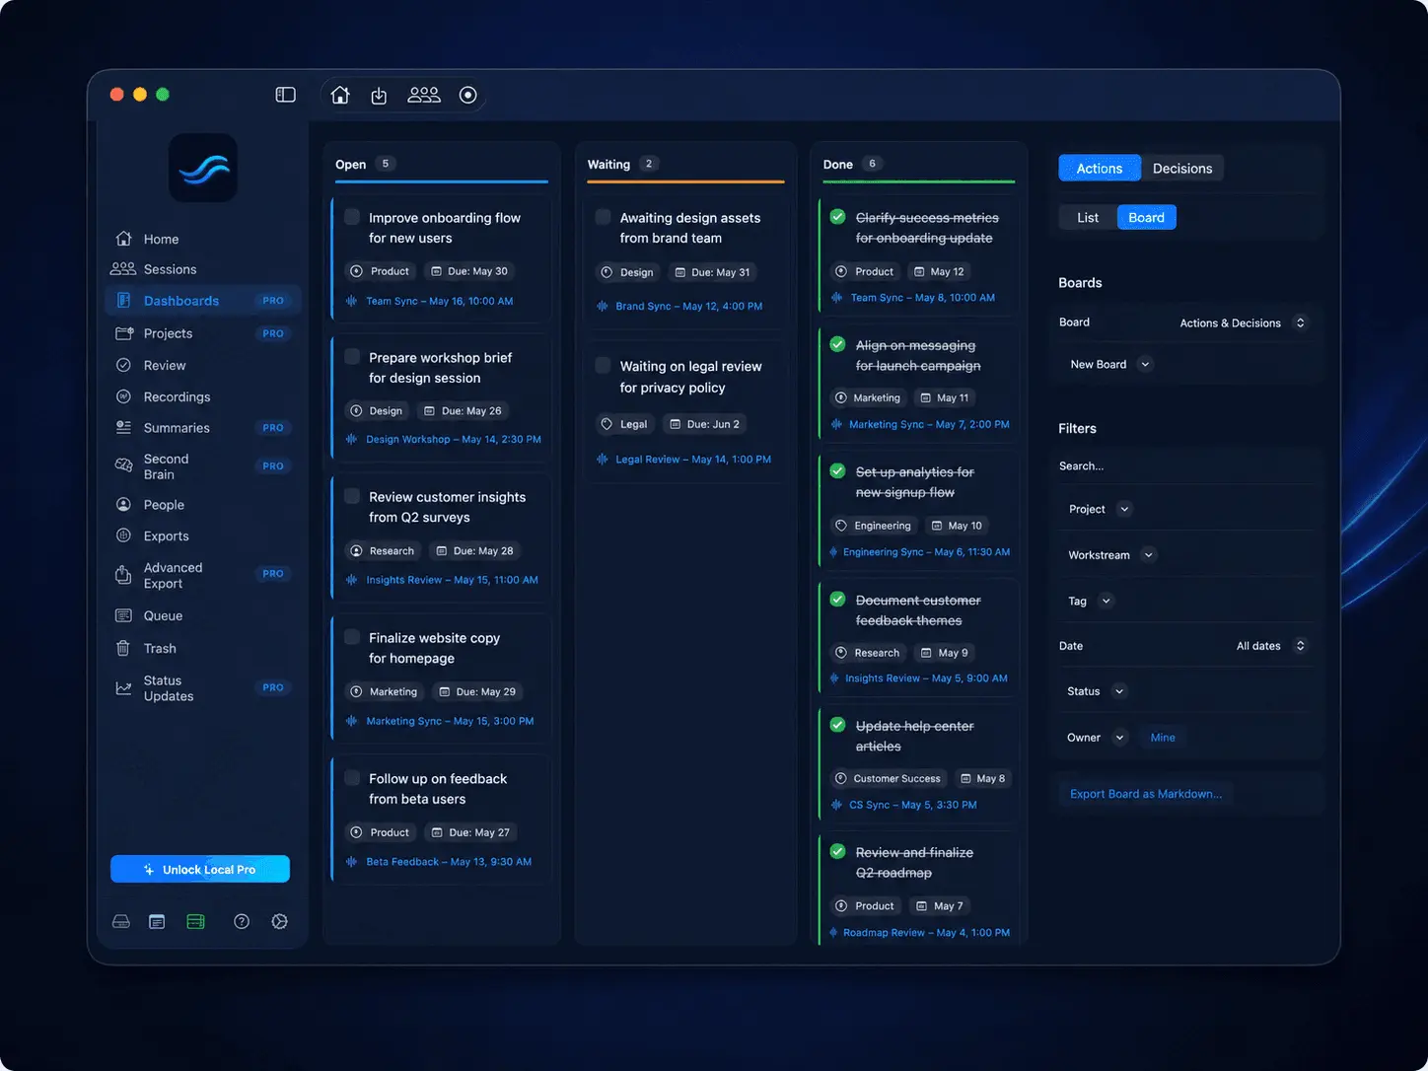The height and width of the screenshot is (1071, 1428).
Task: Click Due: May 30 date chip
Action: 469,271
